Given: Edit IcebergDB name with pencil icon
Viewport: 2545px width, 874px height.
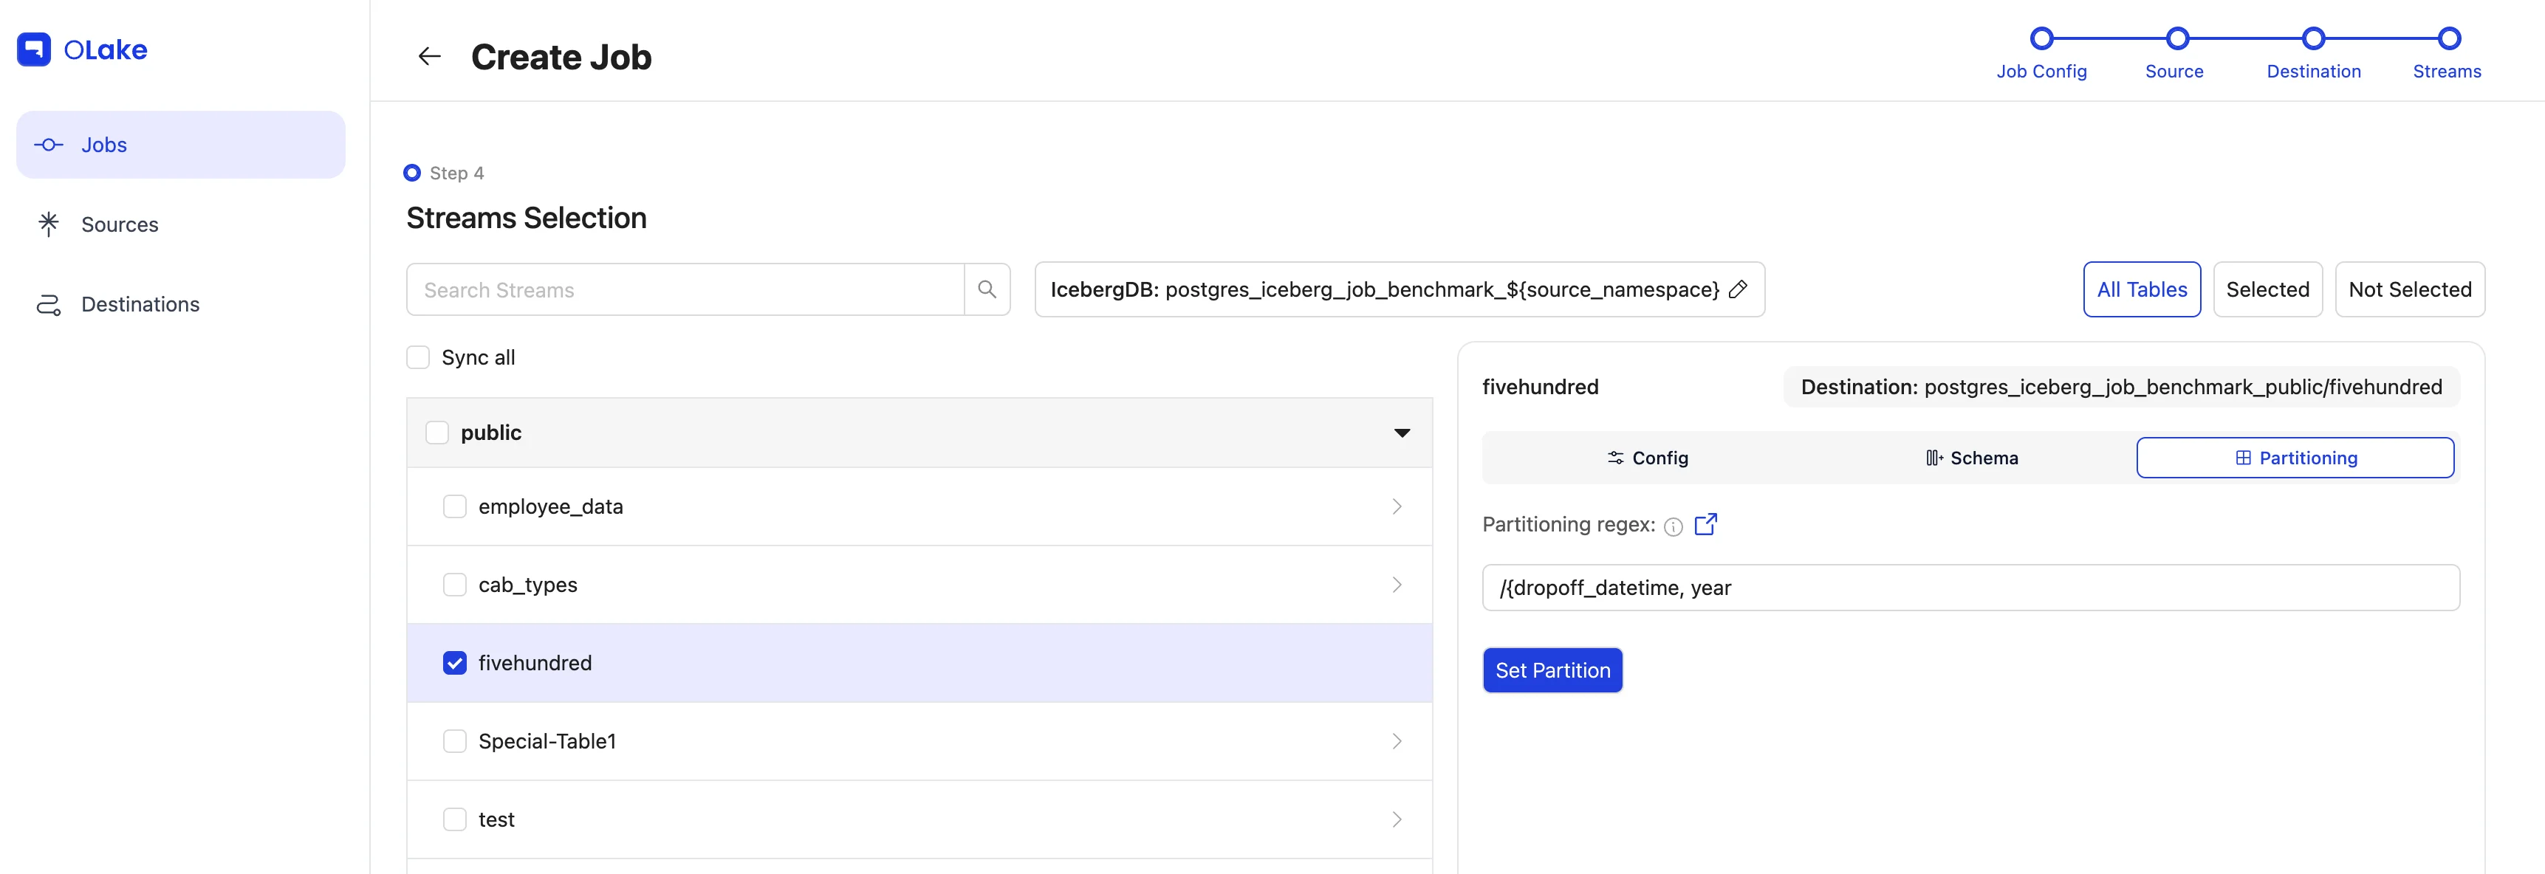Looking at the screenshot, I should click(1738, 289).
